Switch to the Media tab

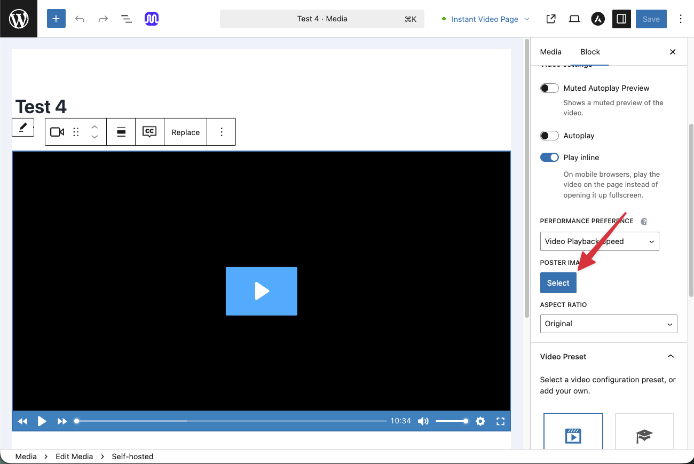click(550, 52)
